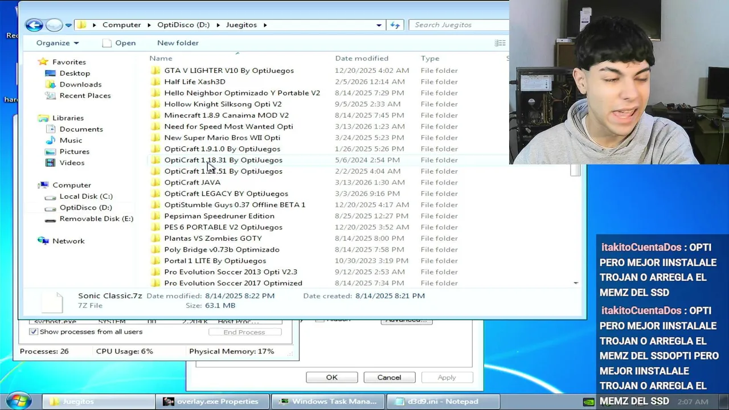
Task: Click the Back navigation arrow in Explorer
Action: pyautogui.click(x=34, y=24)
